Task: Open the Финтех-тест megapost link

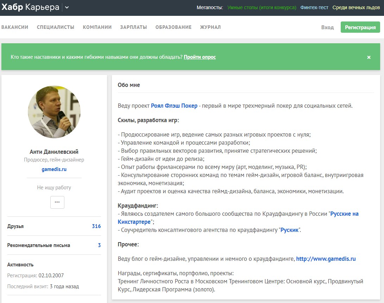Action: 314,8
